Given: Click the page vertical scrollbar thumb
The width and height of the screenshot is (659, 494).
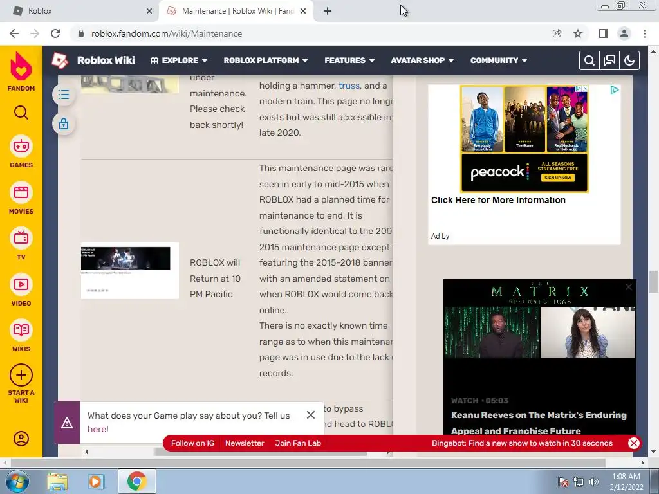Looking at the screenshot, I should (653, 282).
